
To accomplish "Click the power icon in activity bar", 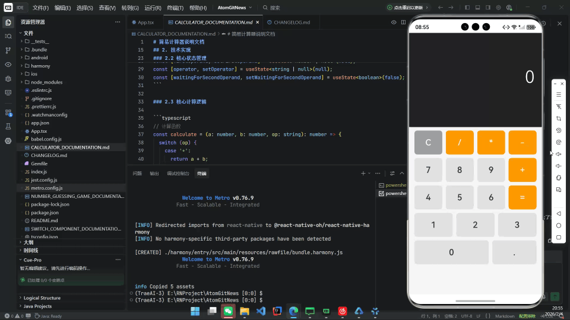I will point(8,141).
